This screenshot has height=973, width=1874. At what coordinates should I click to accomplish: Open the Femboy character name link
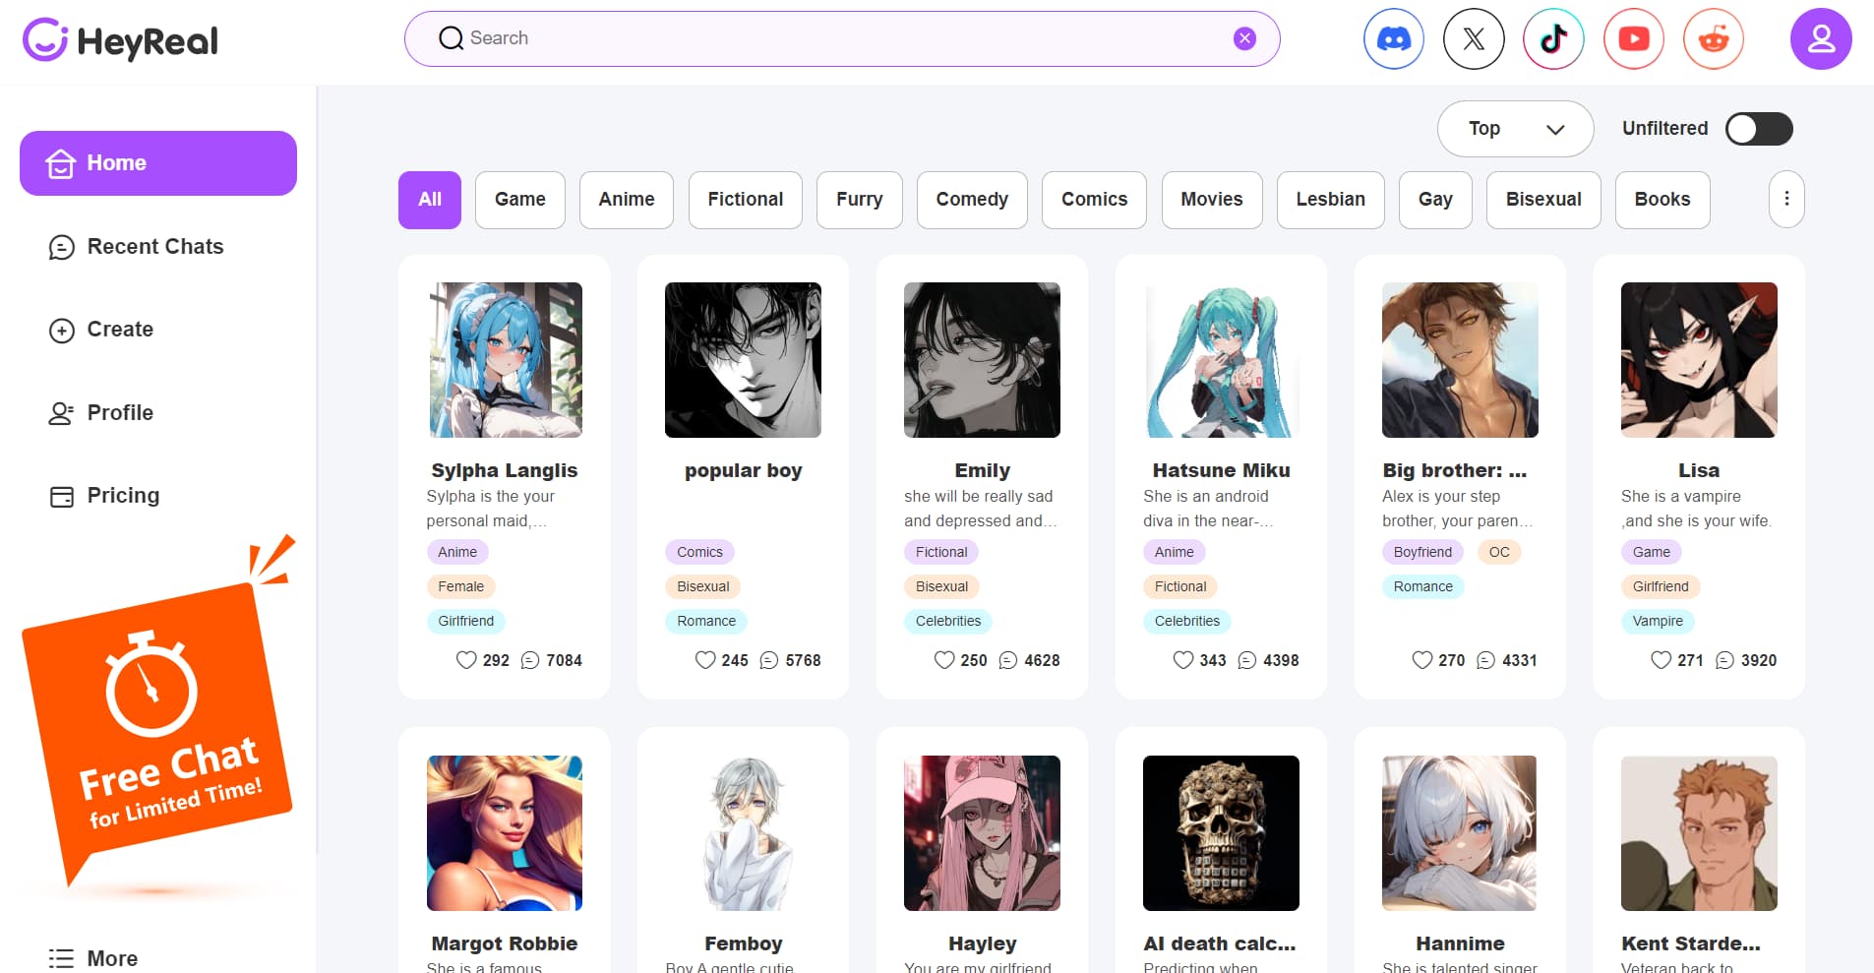(x=744, y=943)
